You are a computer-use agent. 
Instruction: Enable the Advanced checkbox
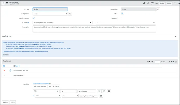point(122,18)
